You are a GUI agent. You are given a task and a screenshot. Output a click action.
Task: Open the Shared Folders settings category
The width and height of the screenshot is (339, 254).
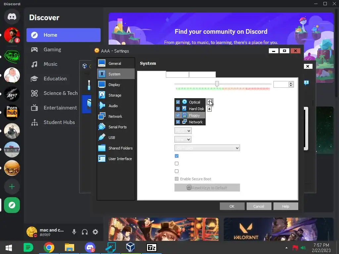tap(116, 148)
